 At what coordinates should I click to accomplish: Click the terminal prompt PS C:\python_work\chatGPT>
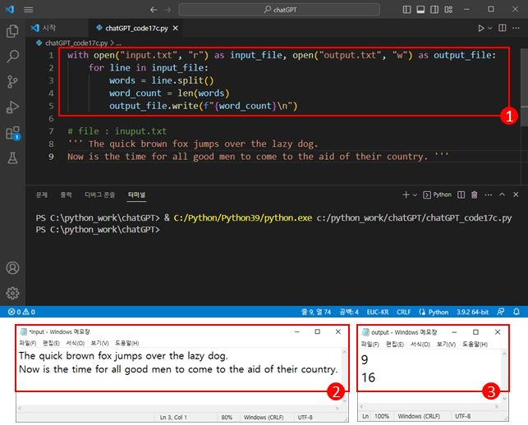[98, 230]
